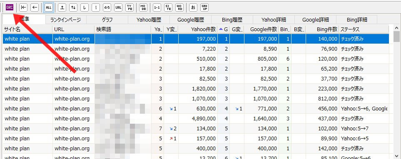401x159 pixels.
Task: Toggle the ALL filter button
Action: point(48,7)
